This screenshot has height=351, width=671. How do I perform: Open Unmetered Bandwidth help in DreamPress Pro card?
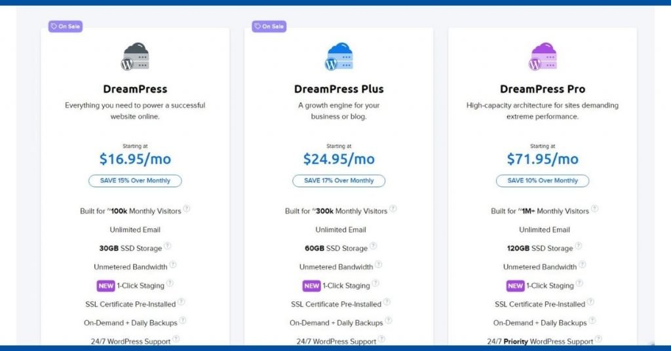(583, 265)
